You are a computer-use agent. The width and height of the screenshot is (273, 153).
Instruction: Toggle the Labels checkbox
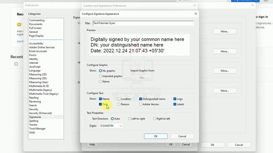[x=175, y=104]
